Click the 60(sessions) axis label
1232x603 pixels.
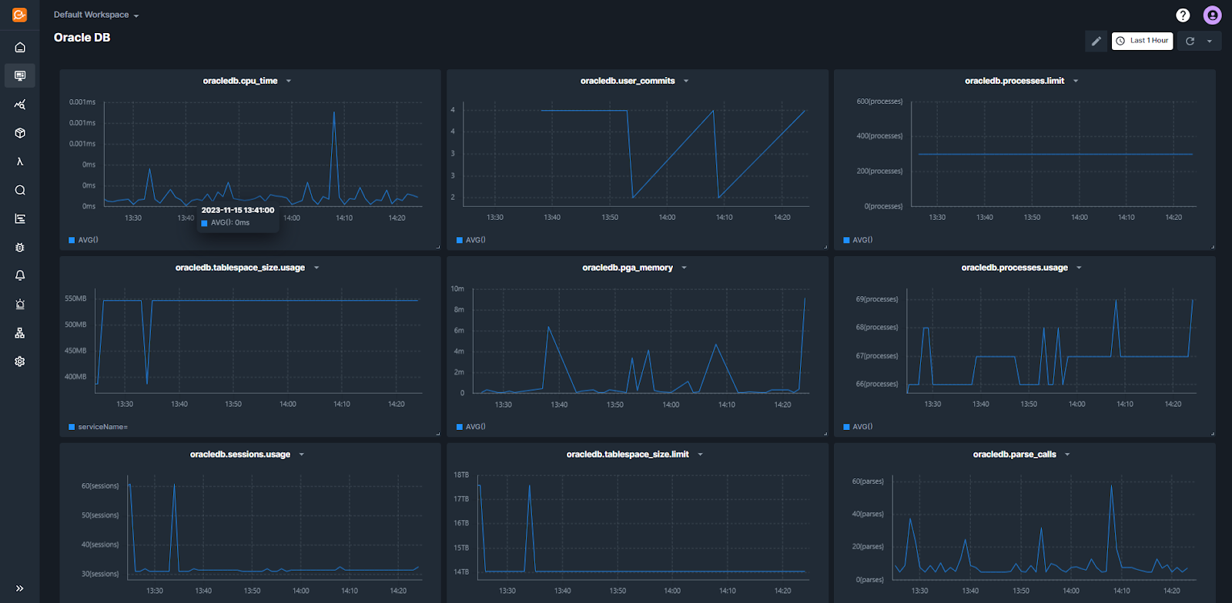point(100,486)
